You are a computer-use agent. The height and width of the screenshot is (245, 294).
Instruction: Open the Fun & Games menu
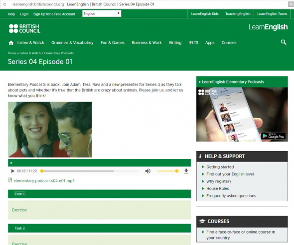(x=113, y=43)
